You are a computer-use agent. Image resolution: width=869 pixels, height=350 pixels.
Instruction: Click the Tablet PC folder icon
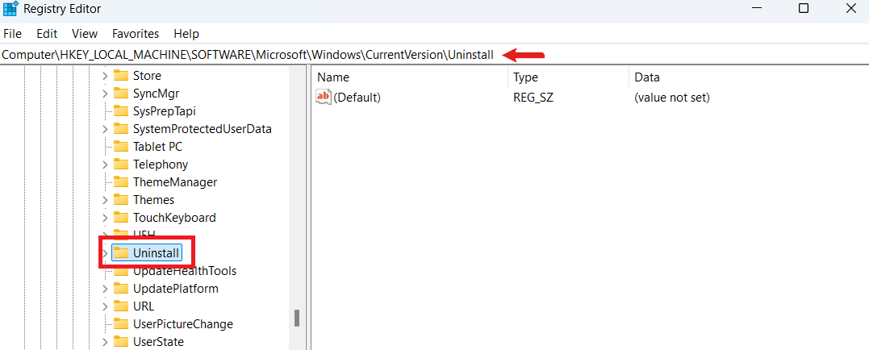point(121,147)
